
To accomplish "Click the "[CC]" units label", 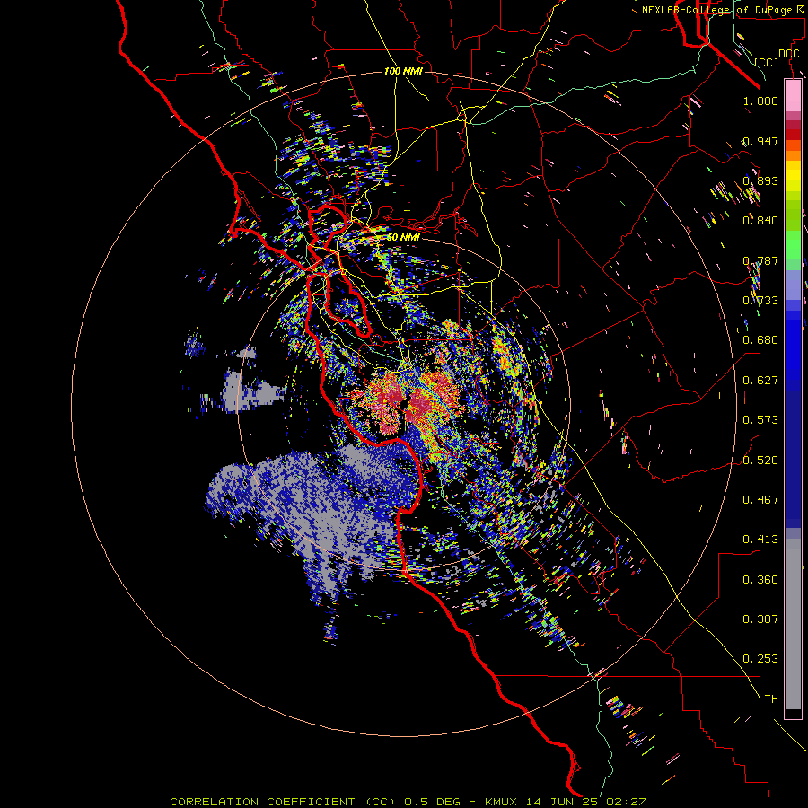I will pos(767,62).
